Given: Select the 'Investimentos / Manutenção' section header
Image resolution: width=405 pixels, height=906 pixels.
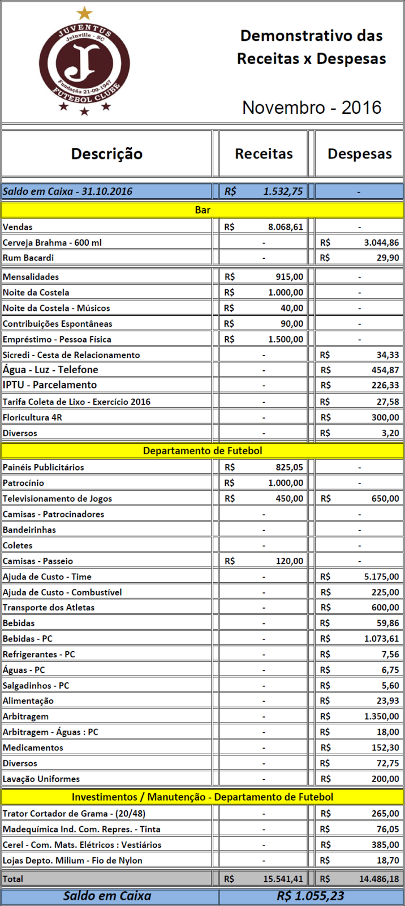Looking at the screenshot, I should coord(202,797).
